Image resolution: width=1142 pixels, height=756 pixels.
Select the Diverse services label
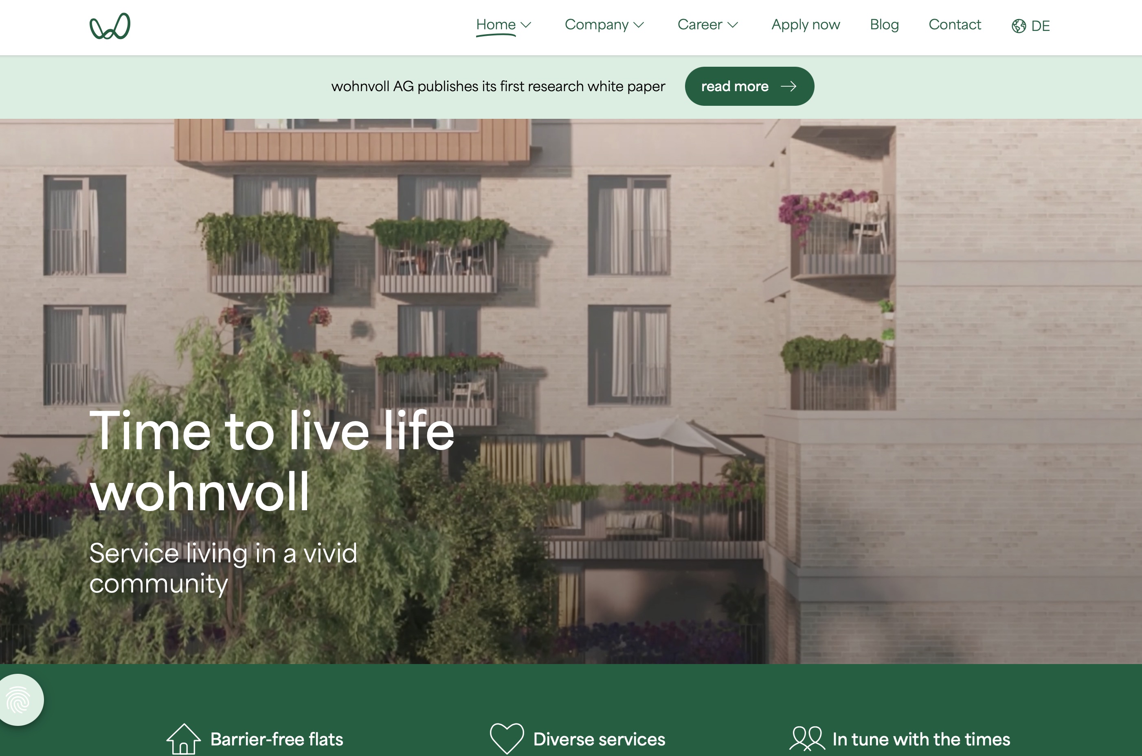(599, 739)
